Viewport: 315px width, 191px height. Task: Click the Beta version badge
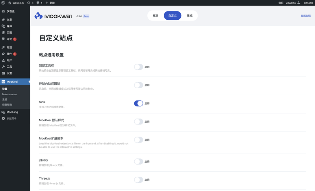tap(86, 16)
